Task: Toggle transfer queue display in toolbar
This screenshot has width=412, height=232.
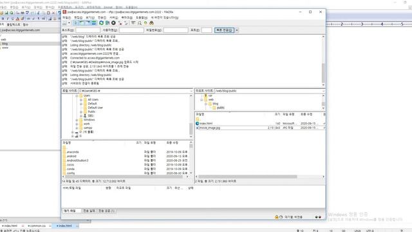Action: pyautogui.click(x=94, y=23)
